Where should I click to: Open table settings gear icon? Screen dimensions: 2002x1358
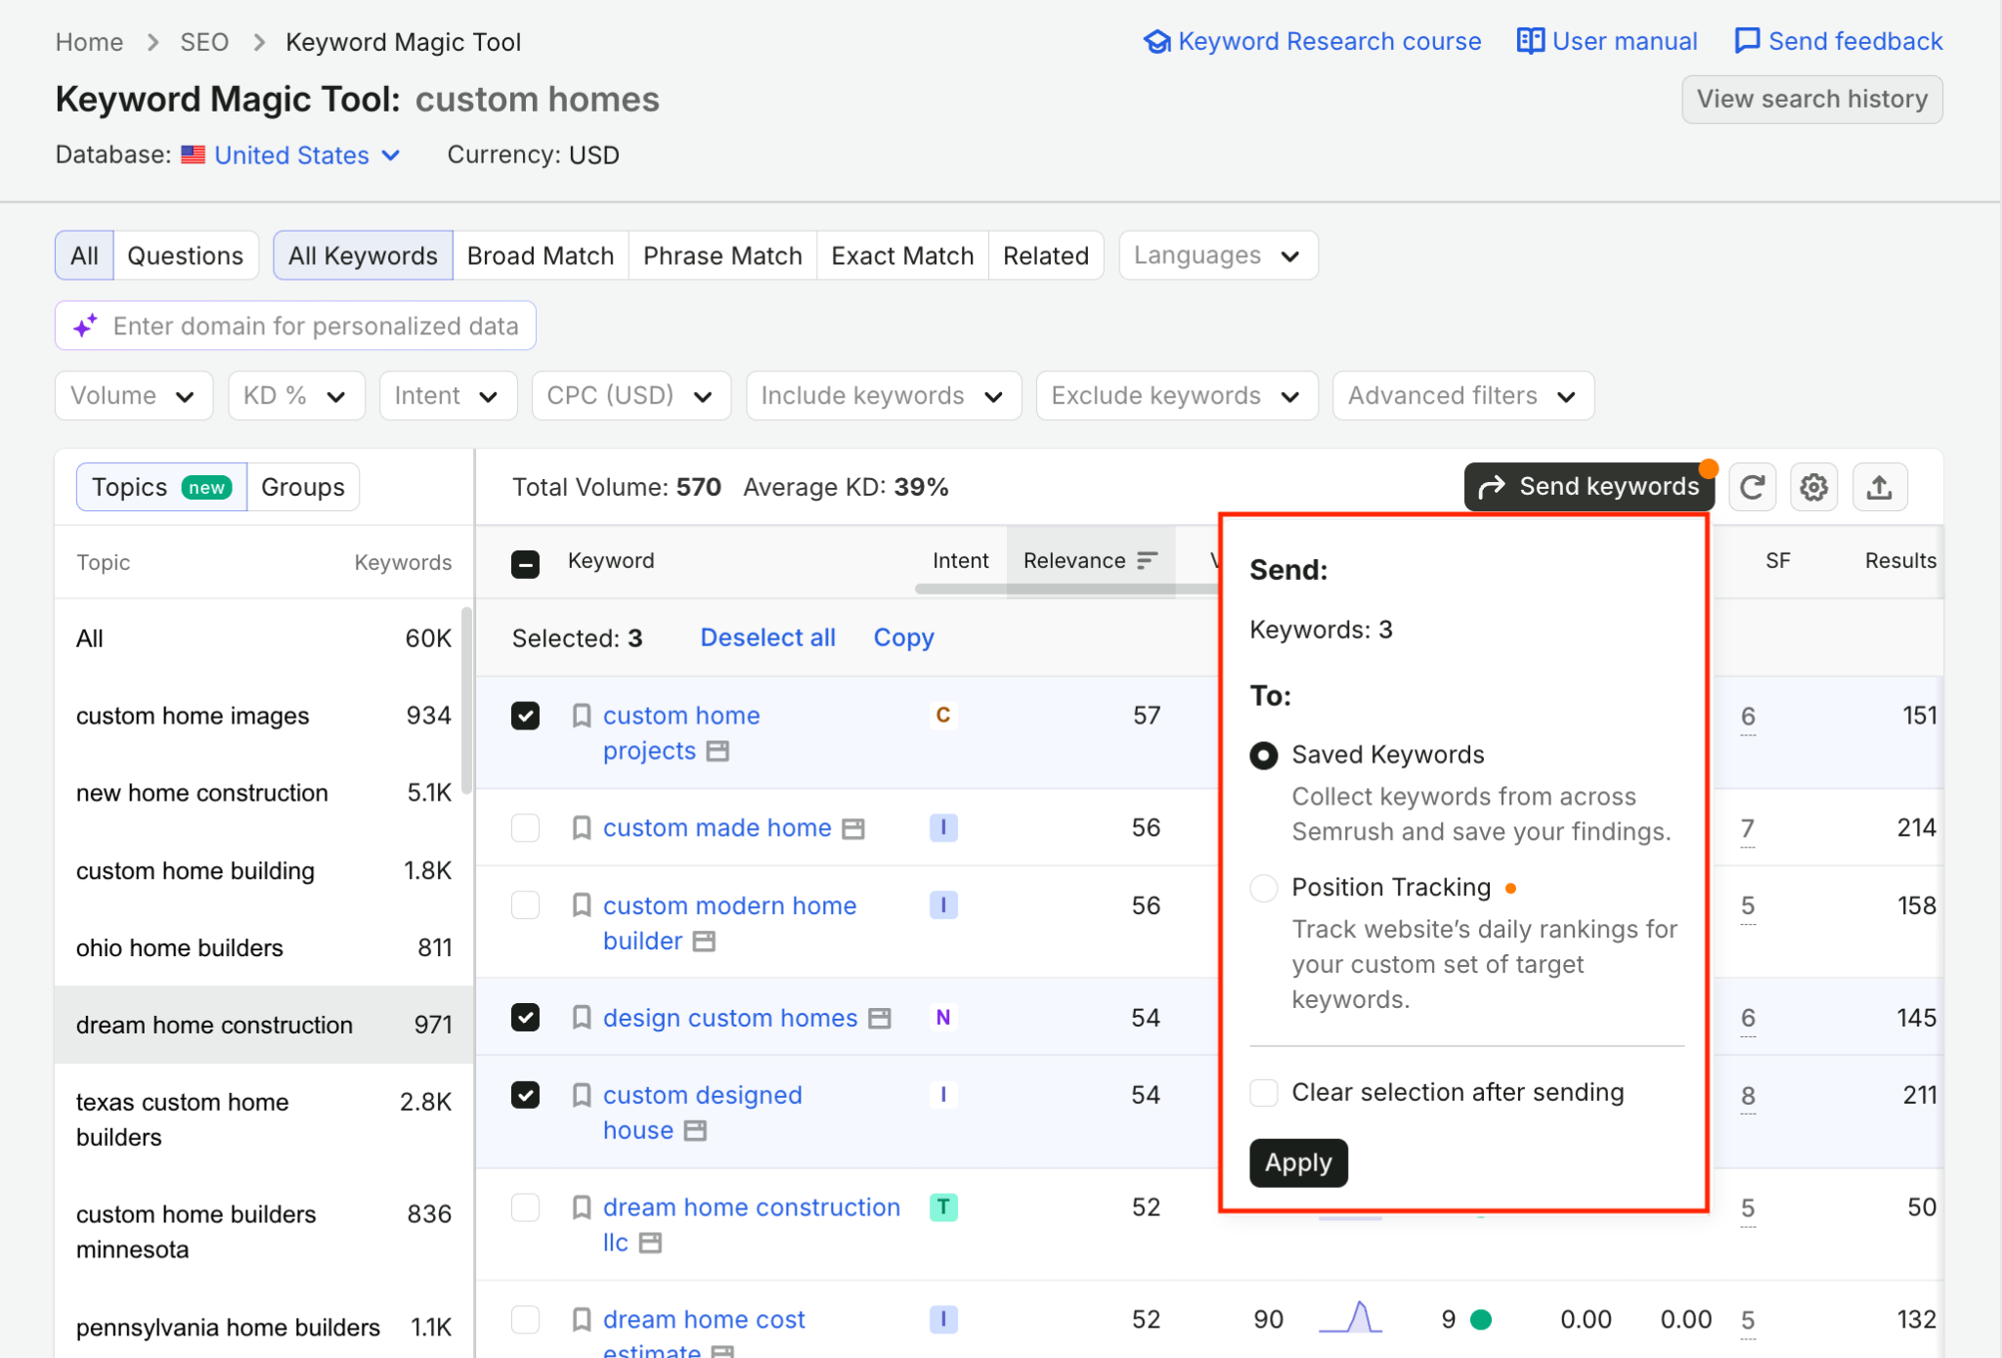tap(1814, 487)
